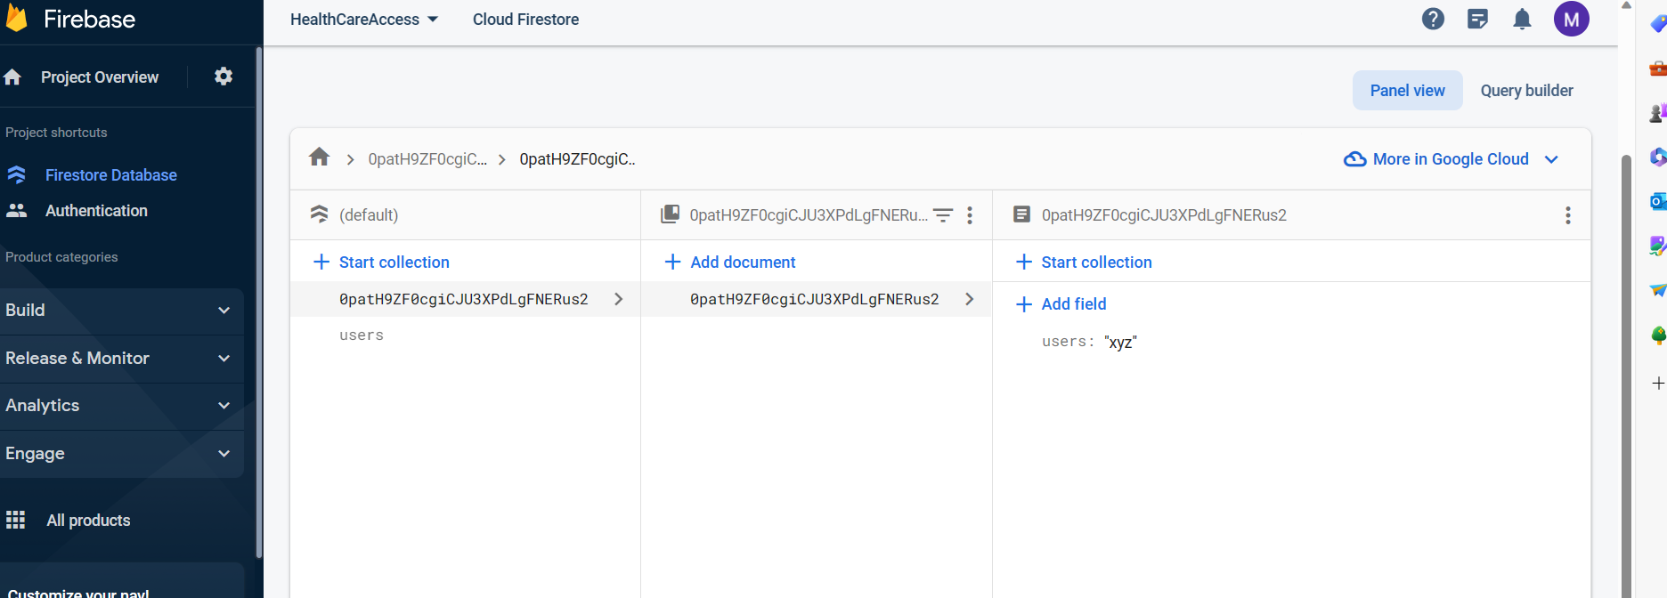The height and width of the screenshot is (598, 1667).
Task: Click the All products grid icon
Action: coord(16,520)
